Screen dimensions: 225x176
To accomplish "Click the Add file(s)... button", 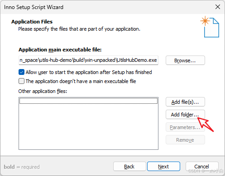I will tap(185, 102).
